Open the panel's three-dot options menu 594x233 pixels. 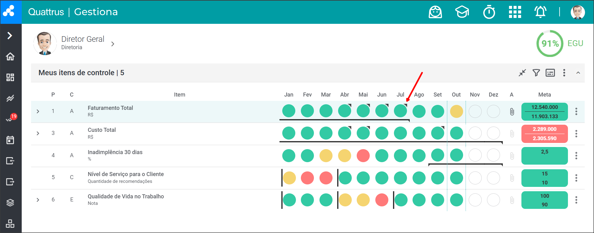click(564, 73)
